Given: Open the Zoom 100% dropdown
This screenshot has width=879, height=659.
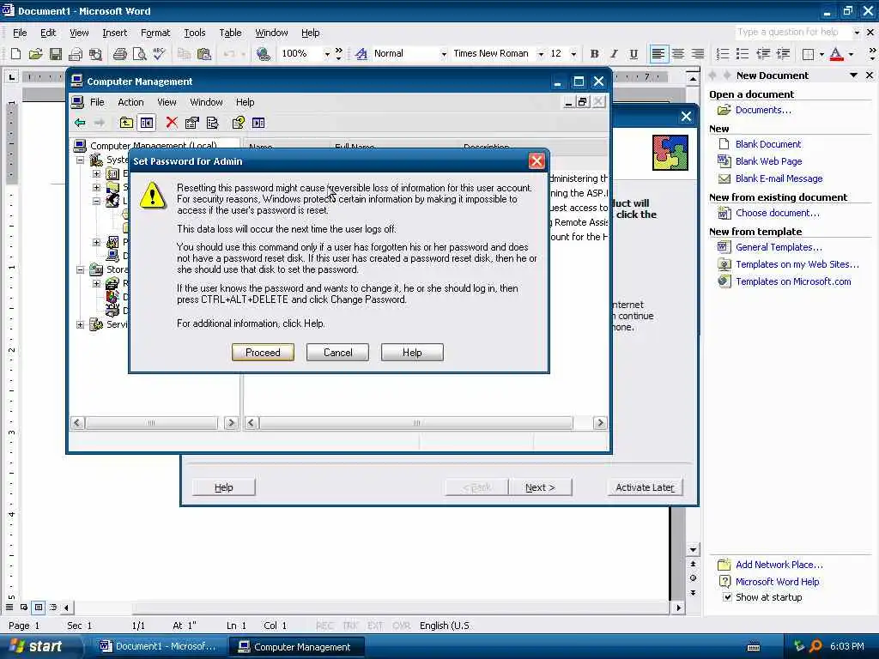Looking at the screenshot, I should (x=327, y=54).
